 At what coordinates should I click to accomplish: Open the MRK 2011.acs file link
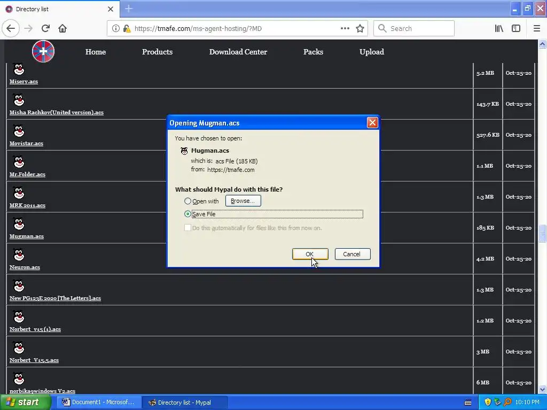click(x=28, y=206)
